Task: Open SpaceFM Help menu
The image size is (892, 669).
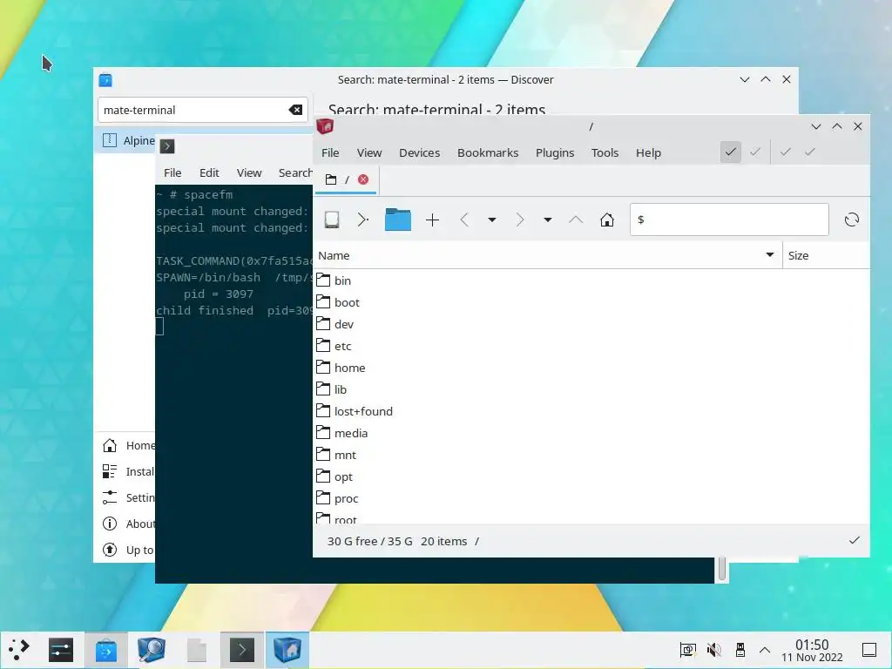Action: (x=648, y=152)
